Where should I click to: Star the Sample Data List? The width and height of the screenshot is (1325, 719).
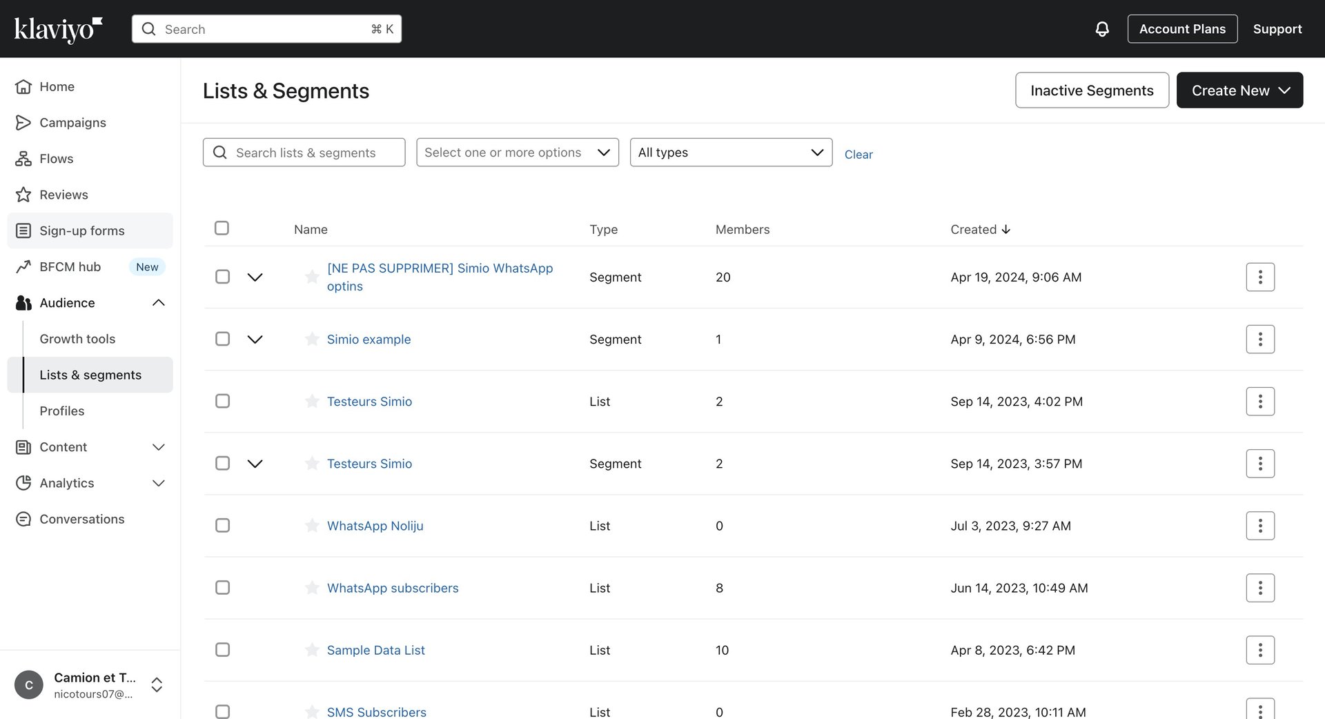coord(312,650)
